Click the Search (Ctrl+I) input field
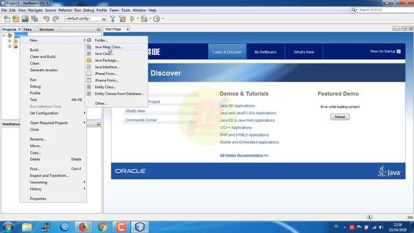Viewport: 414px width, 233px height. click(x=386, y=10)
